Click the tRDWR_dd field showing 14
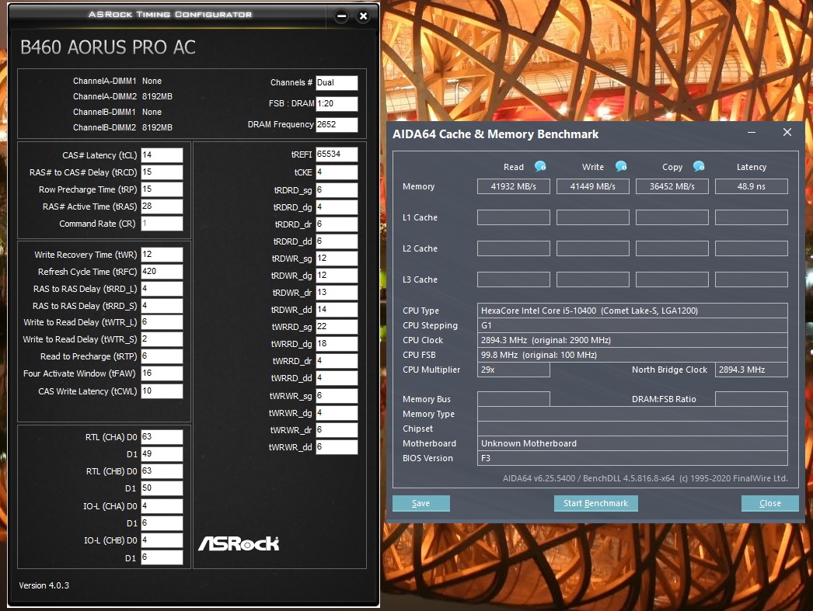The height and width of the screenshot is (611, 813). tap(337, 310)
